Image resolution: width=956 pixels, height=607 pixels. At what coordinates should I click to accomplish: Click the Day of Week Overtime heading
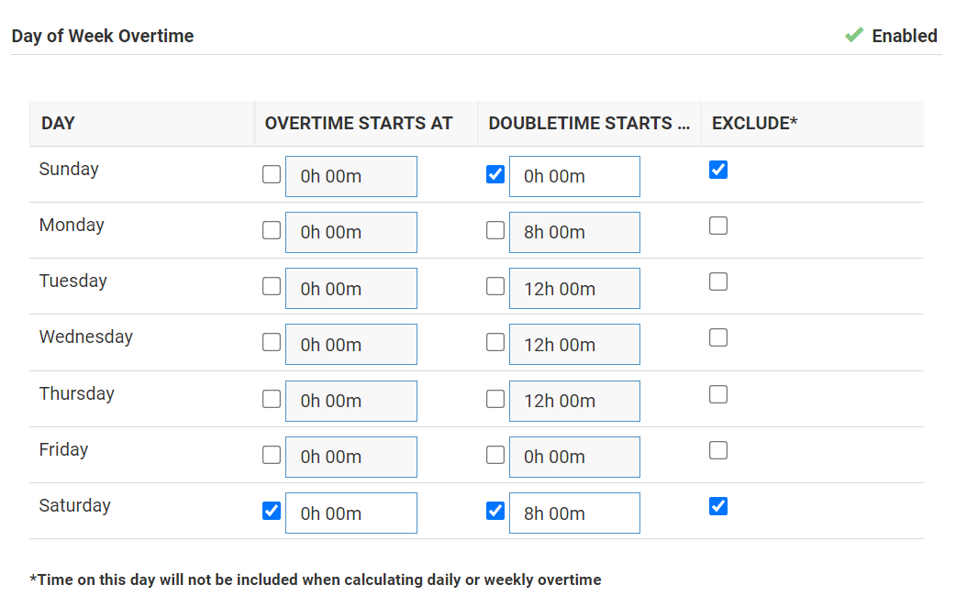[103, 37]
